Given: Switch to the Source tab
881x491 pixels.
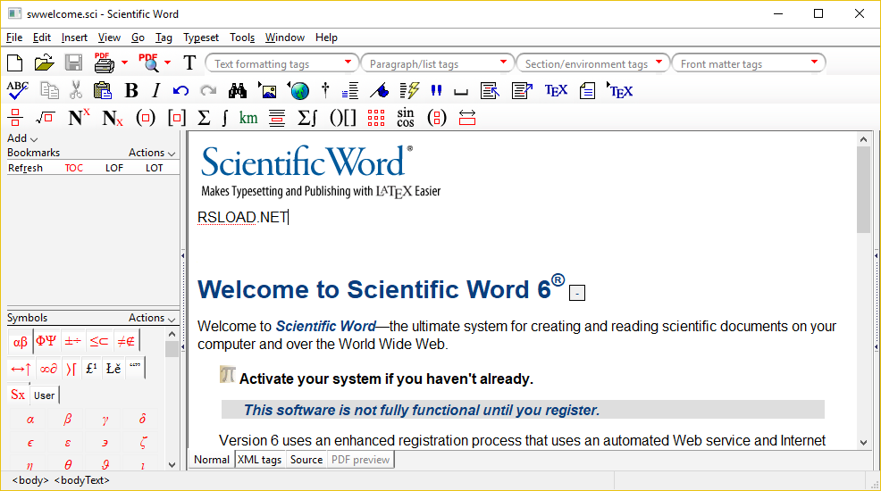Looking at the screenshot, I should [306, 460].
